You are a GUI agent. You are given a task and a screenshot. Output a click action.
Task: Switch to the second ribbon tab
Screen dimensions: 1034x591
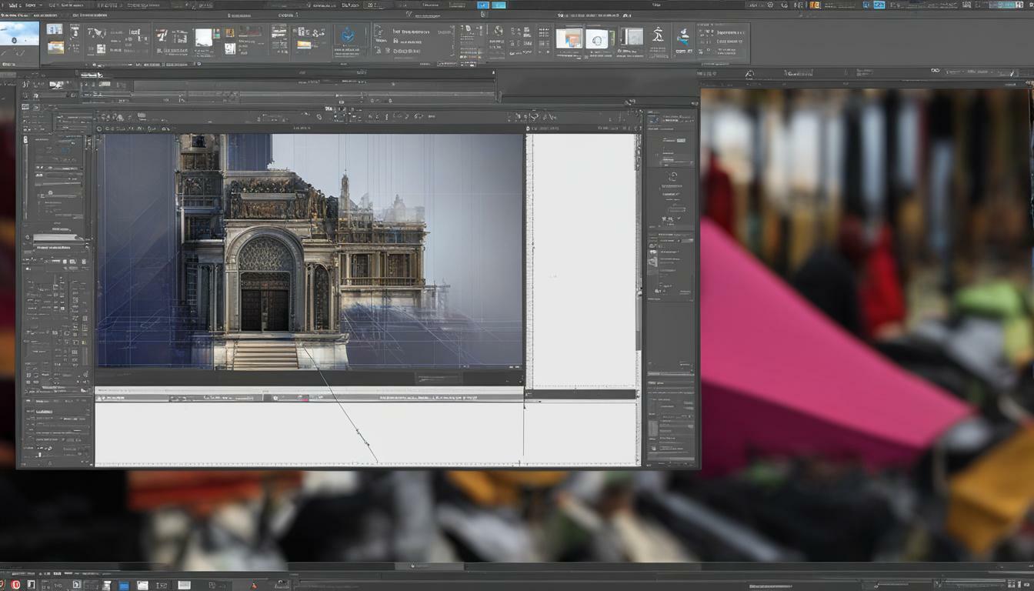[x=45, y=15]
